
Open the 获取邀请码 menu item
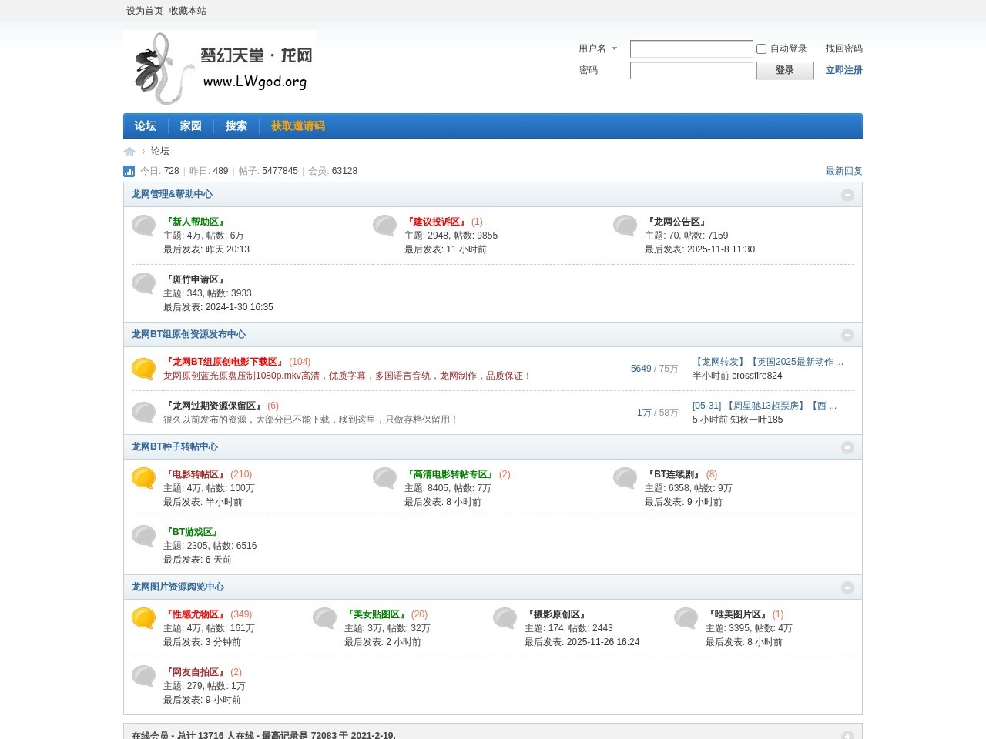298,125
